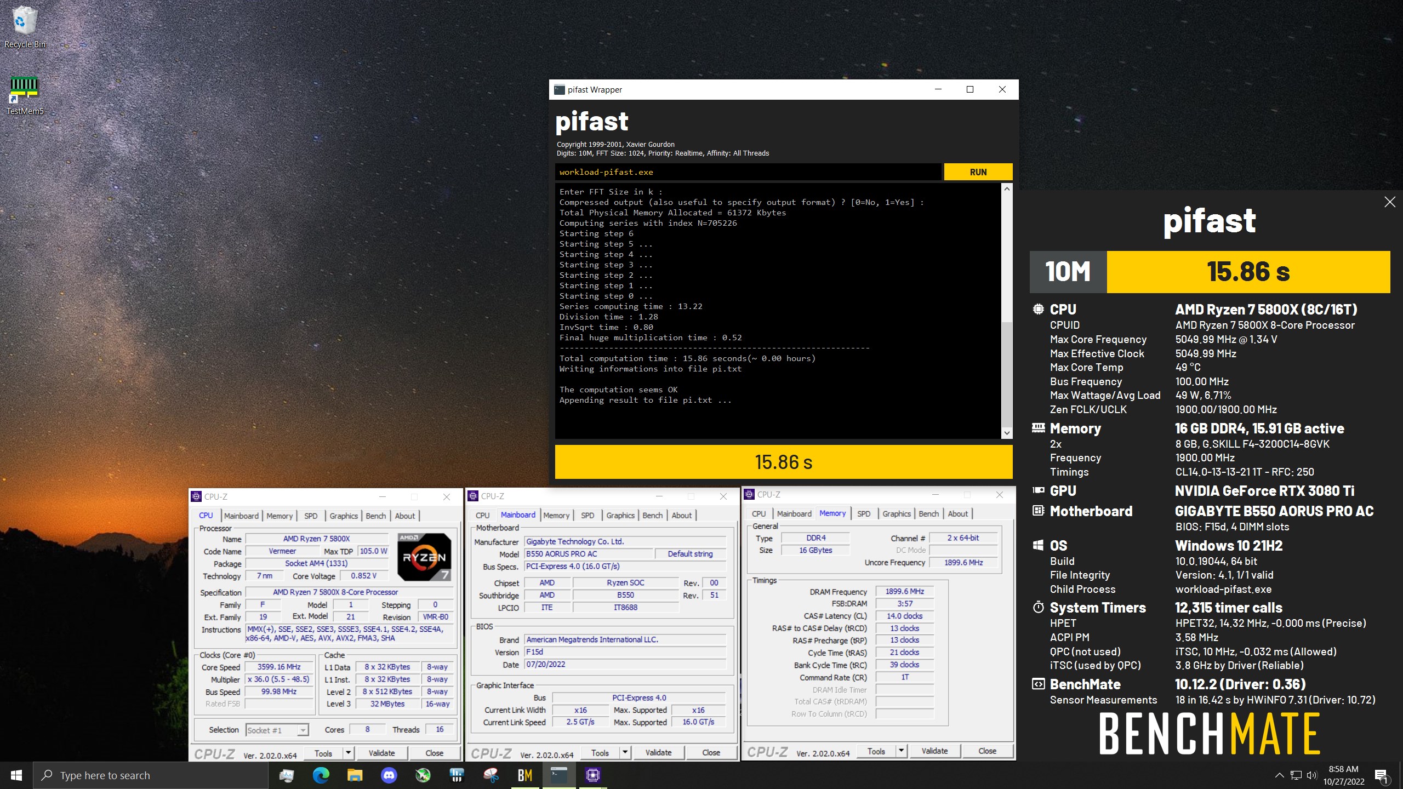Click Tools button in CPU-Z Memory window
The height and width of the screenshot is (789, 1403).
[876, 751]
